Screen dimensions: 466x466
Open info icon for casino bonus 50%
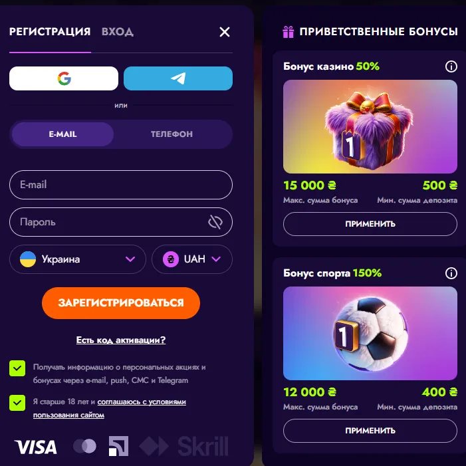point(451,66)
